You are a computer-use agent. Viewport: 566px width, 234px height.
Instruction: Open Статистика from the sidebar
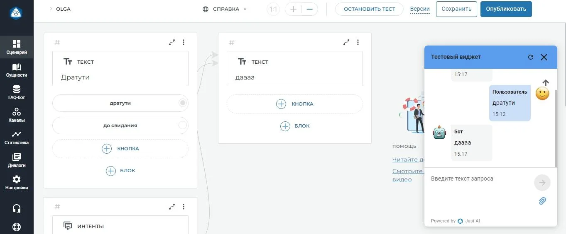pos(17,138)
